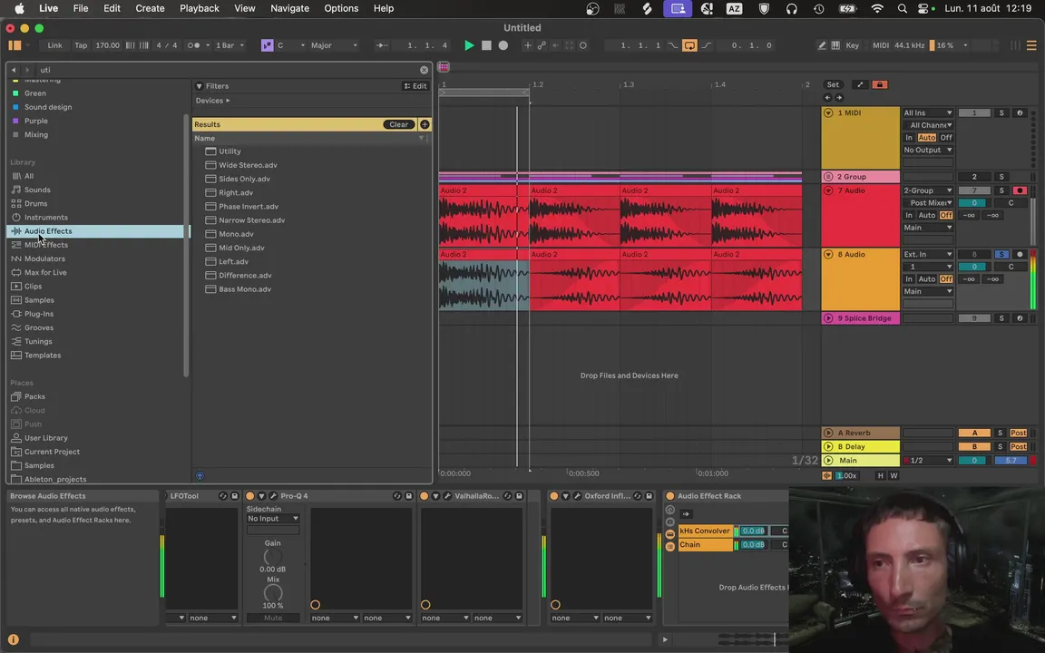Screen dimensions: 1045x653
Task: Open Instruments category in Library
Action: pyautogui.click(x=46, y=218)
